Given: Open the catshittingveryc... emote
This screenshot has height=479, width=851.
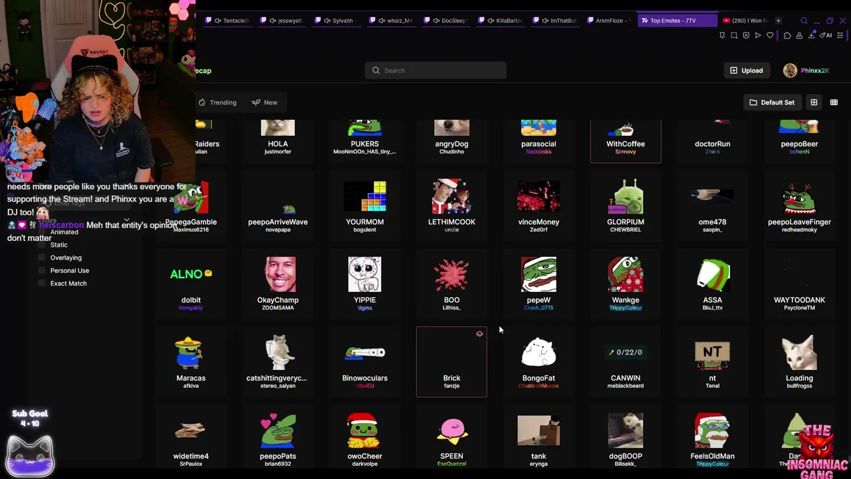Looking at the screenshot, I should (x=278, y=362).
